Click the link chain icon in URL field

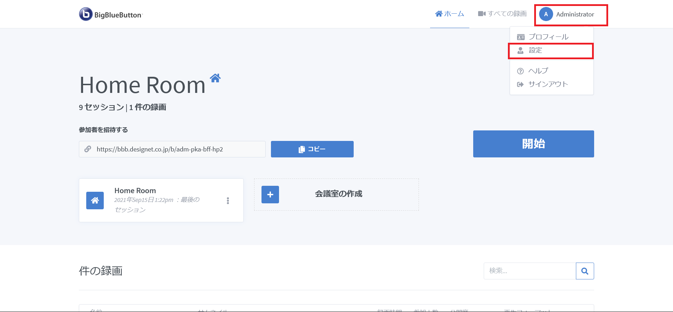pyautogui.click(x=88, y=149)
